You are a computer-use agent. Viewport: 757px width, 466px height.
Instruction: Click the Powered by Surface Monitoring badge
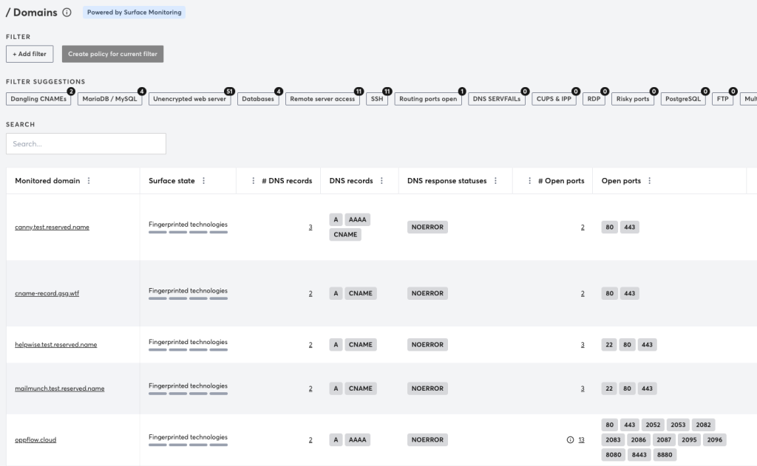[x=134, y=12]
